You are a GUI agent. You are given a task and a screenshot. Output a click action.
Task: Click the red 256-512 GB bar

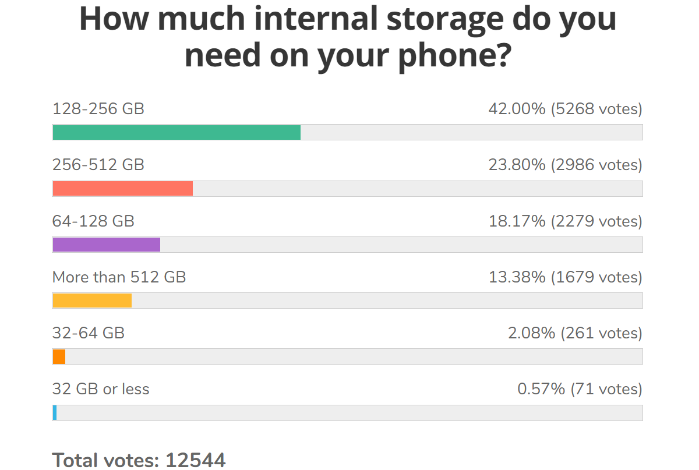click(122, 189)
